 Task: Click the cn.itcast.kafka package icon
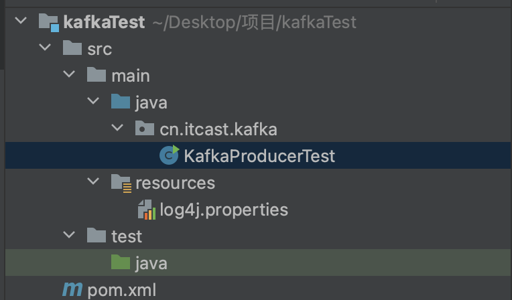pyautogui.click(x=145, y=129)
